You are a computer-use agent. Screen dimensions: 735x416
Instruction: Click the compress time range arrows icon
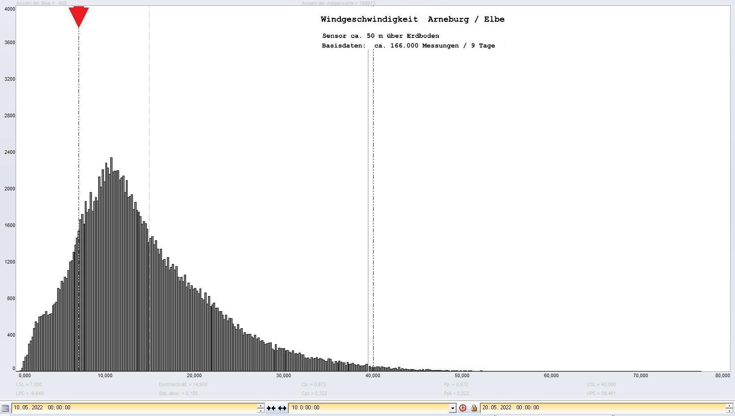271,408
